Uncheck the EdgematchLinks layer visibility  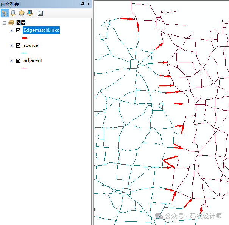pyautogui.click(x=18, y=30)
